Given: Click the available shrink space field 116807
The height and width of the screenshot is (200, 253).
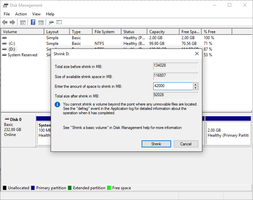Looking at the screenshot, I should [x=176, y=76].
